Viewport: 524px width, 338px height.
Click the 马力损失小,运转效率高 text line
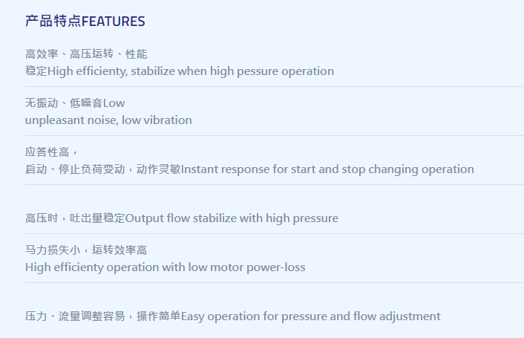coord(86,250)
